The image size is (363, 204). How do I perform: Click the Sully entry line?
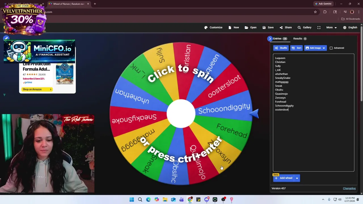[x=278, y=66]
